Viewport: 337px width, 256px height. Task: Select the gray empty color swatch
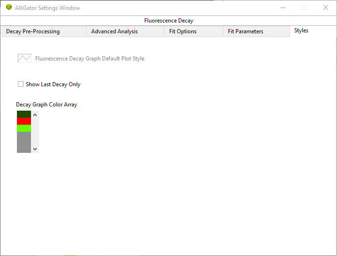(x=24, y=142)
